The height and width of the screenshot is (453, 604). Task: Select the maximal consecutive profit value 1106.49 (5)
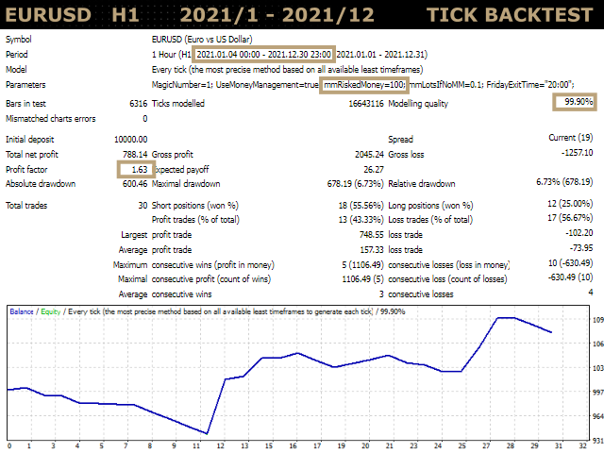coord(362,279)
